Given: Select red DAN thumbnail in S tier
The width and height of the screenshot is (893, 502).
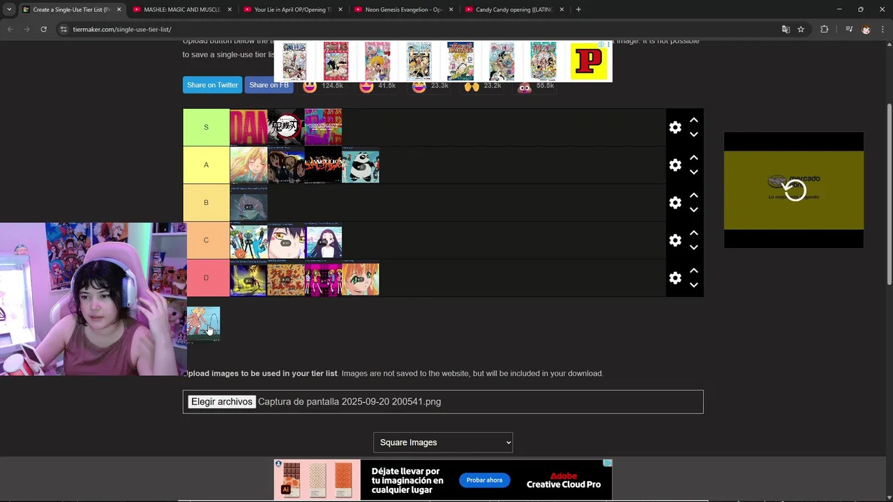Looking at the screenshot, I should (248, 127).
